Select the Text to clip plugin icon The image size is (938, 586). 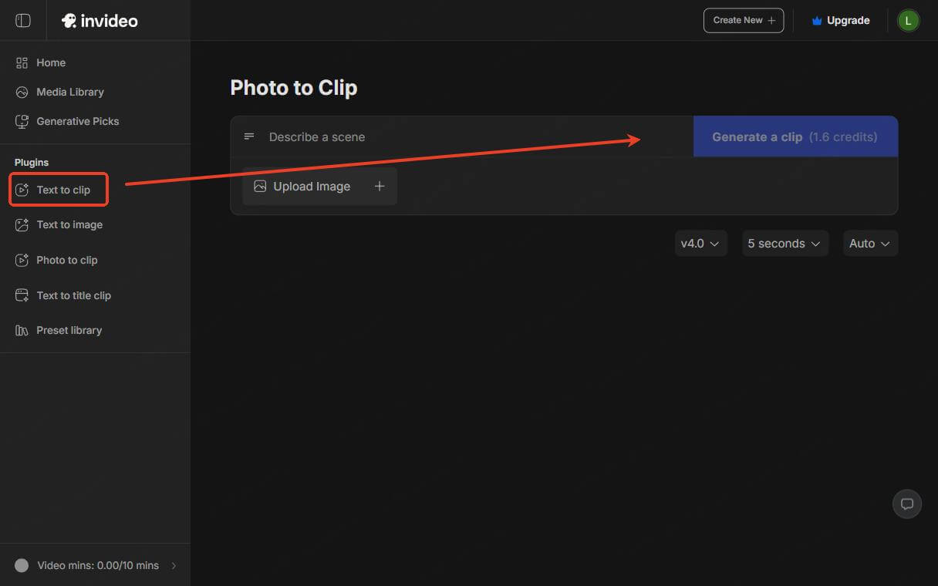click(x=22, y=189)
